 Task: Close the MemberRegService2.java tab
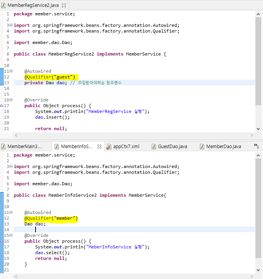coord(63,5)
